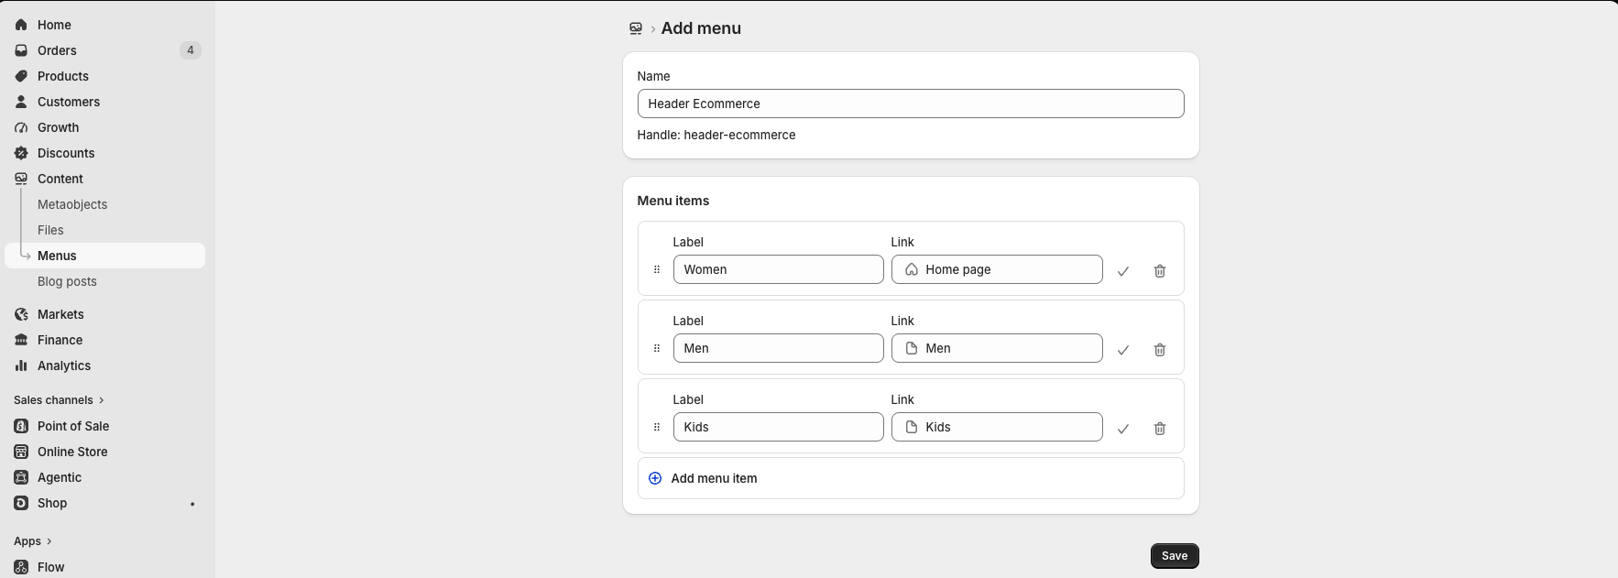Confirm the Women menu item with checkmark
Viewport: 1618px width, 578px height.
(x=1123, y=271)
